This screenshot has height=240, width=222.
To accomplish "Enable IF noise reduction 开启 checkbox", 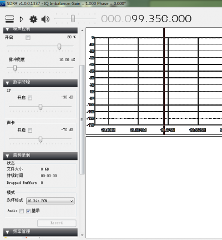I will pos(30,98).
